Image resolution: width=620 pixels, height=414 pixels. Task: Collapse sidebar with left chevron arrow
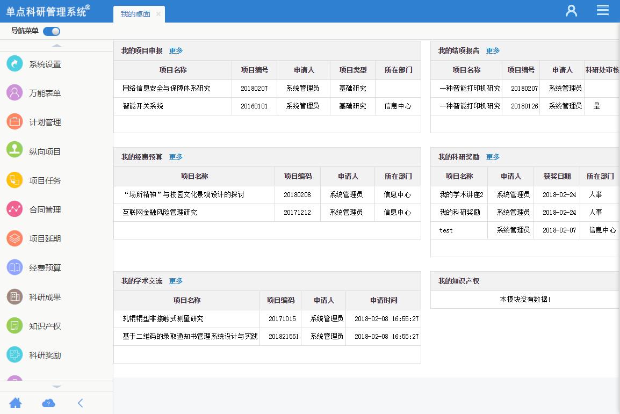pyautogui.click(x=81, y=403)
